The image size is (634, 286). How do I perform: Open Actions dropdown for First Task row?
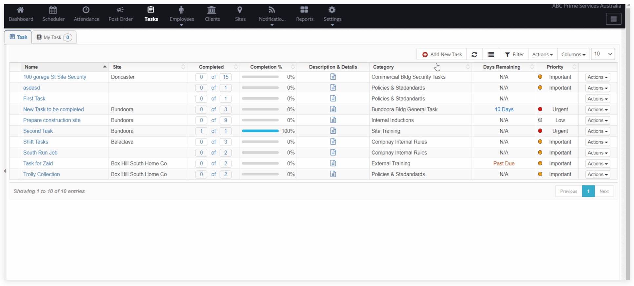tap(598, 99)
